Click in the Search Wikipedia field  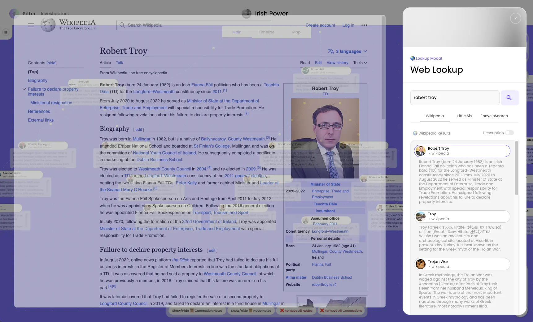tap(194, 25)
